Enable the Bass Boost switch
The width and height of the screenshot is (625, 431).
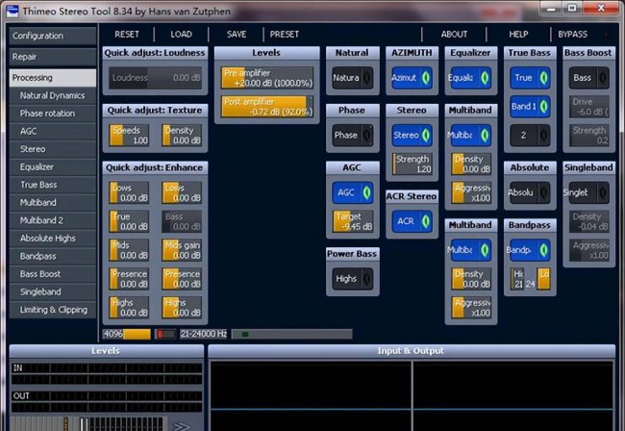coord(588,78)
